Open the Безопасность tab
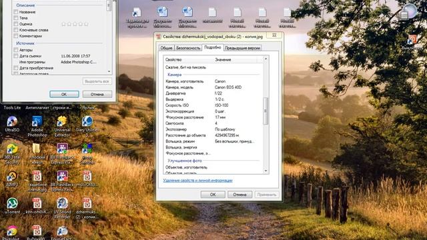Image resolution: width=427 pixels, height=240 pixels. 188,48
